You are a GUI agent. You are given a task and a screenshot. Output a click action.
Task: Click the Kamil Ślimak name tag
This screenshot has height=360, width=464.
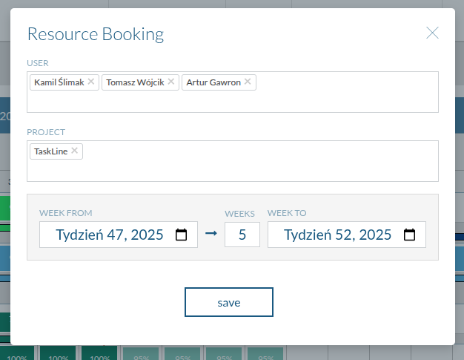click(x=59, y=82)
